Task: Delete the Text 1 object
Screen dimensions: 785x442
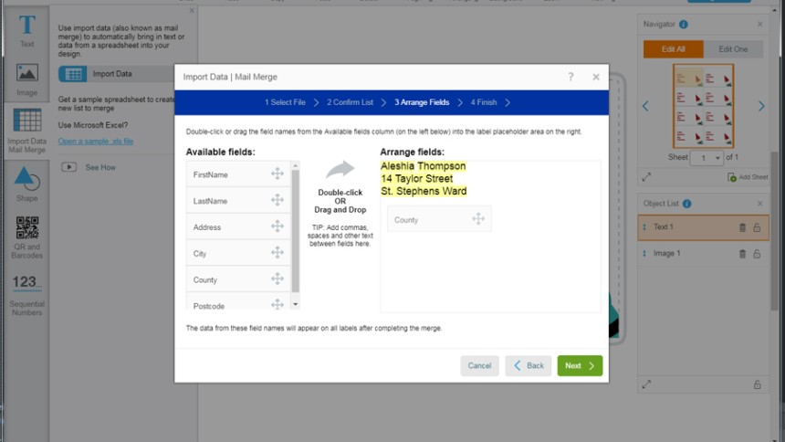Action: 742,227
